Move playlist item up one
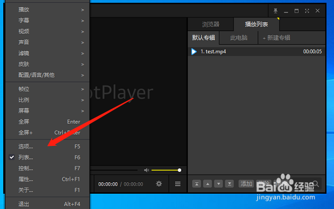 [x=207, y=184]
